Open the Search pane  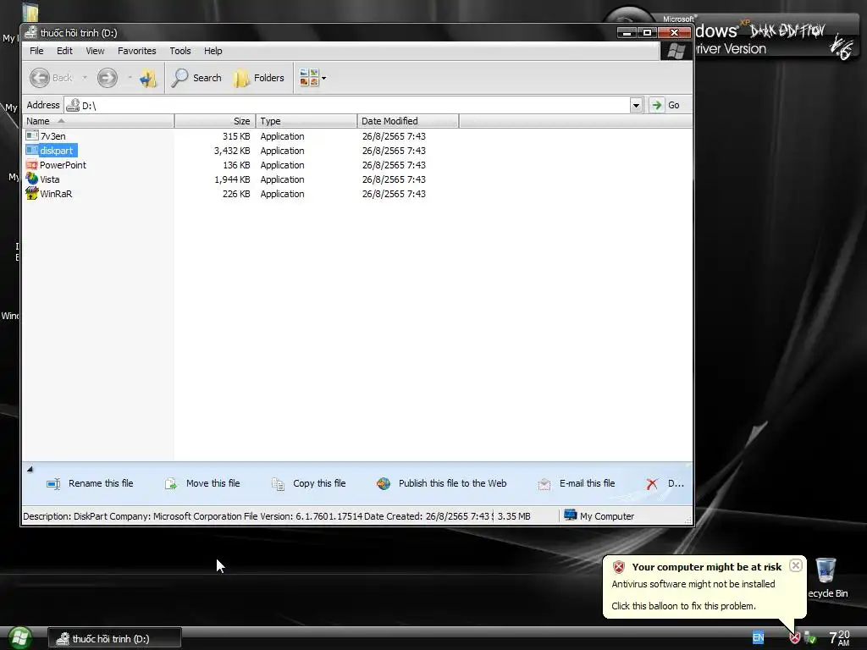point(196,78)
